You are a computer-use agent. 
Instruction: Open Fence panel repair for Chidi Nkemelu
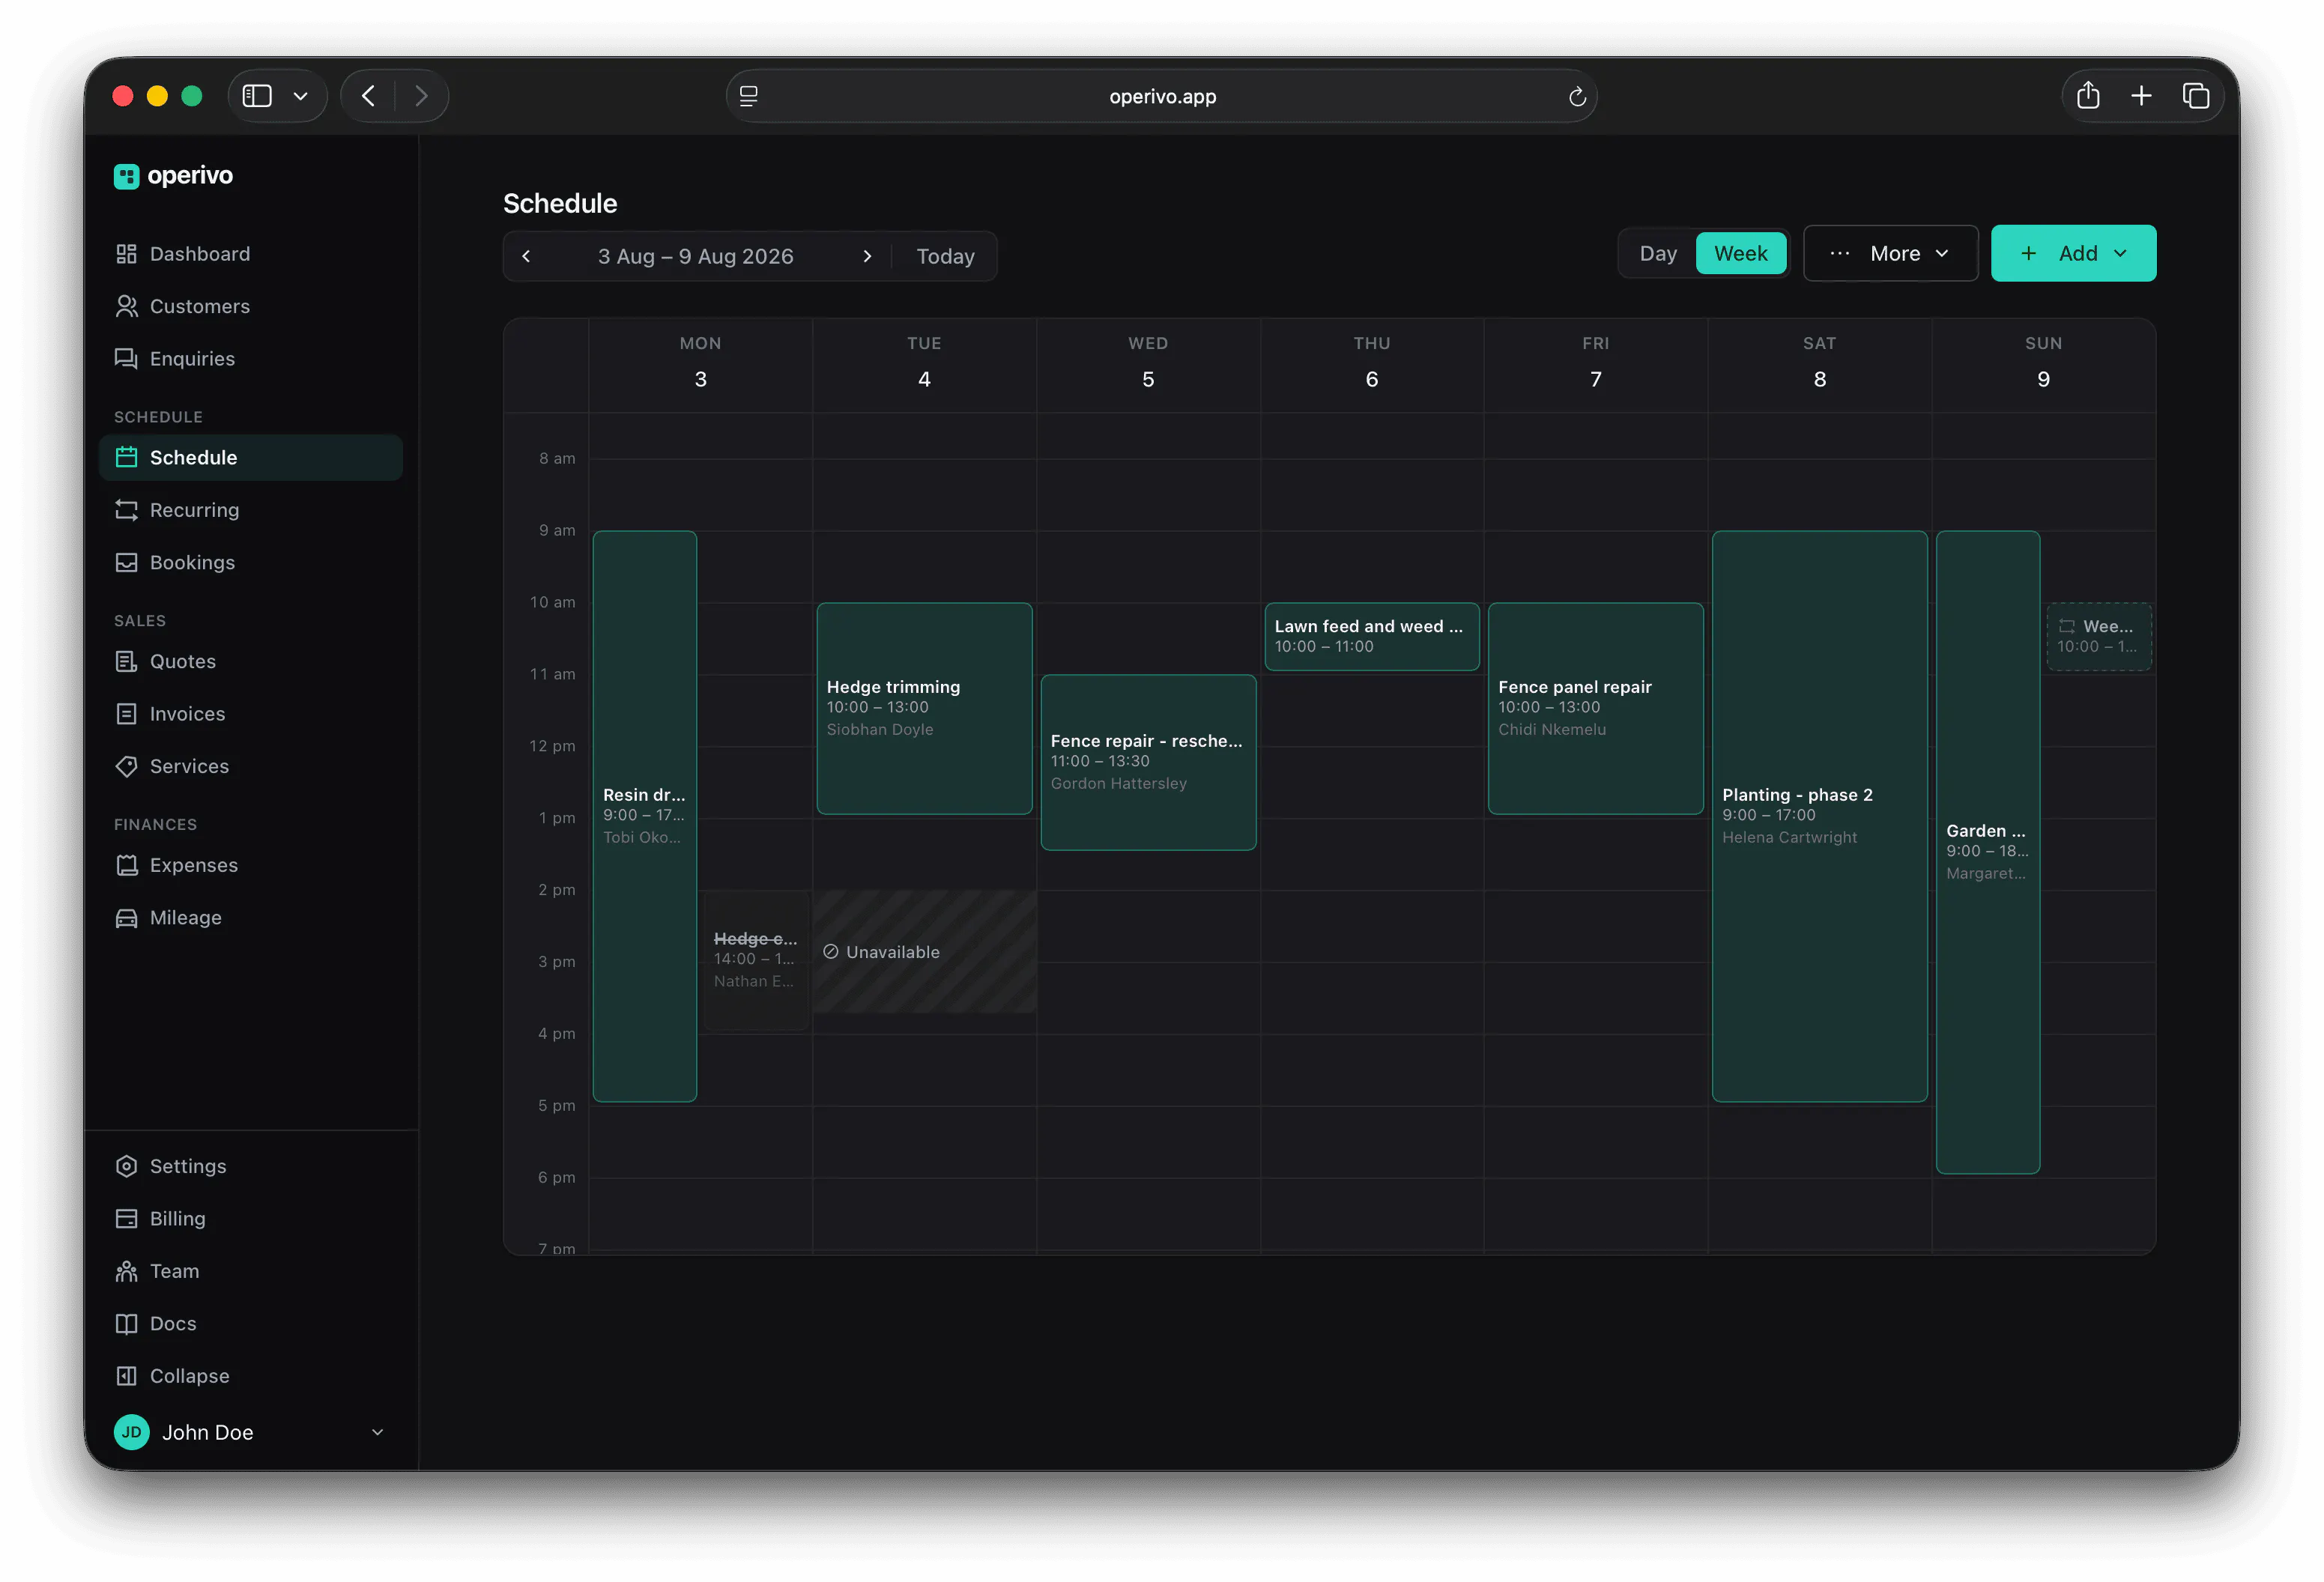1595,708
